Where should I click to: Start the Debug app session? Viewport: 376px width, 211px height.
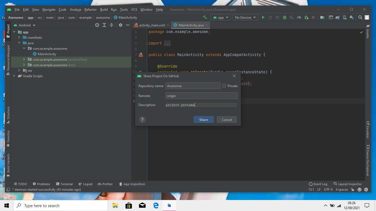coord(284,17)
